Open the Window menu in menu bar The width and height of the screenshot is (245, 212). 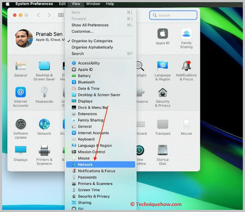[x=93, y=4]
